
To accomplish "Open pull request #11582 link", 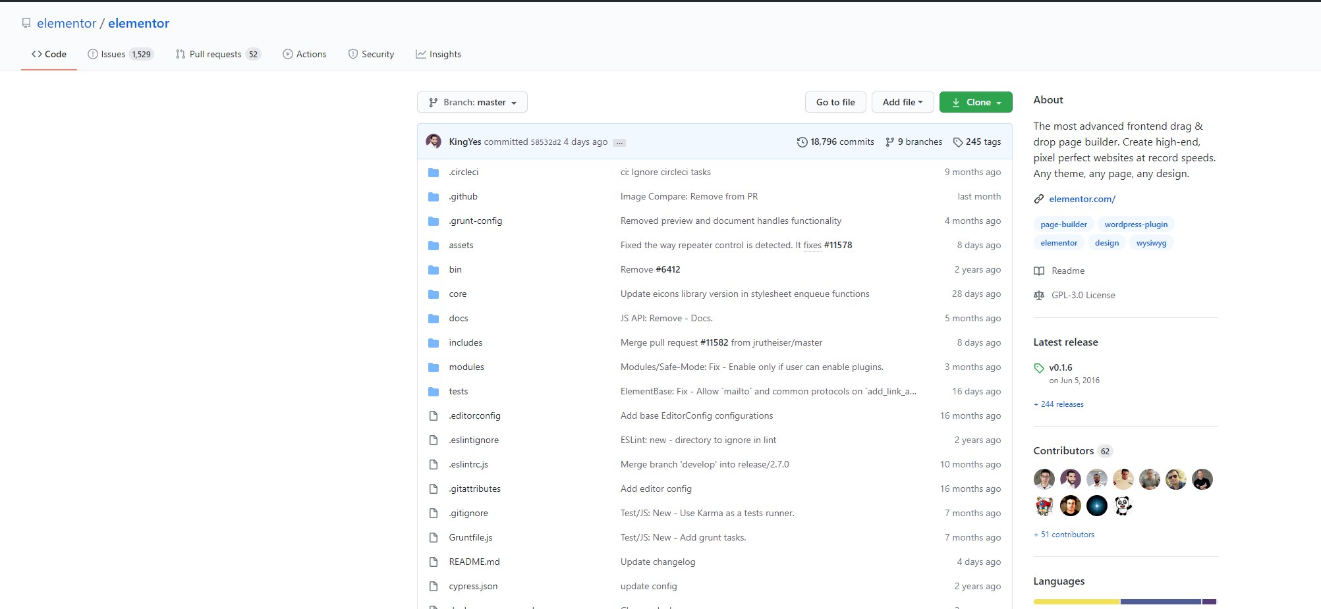I will [714, 342].
